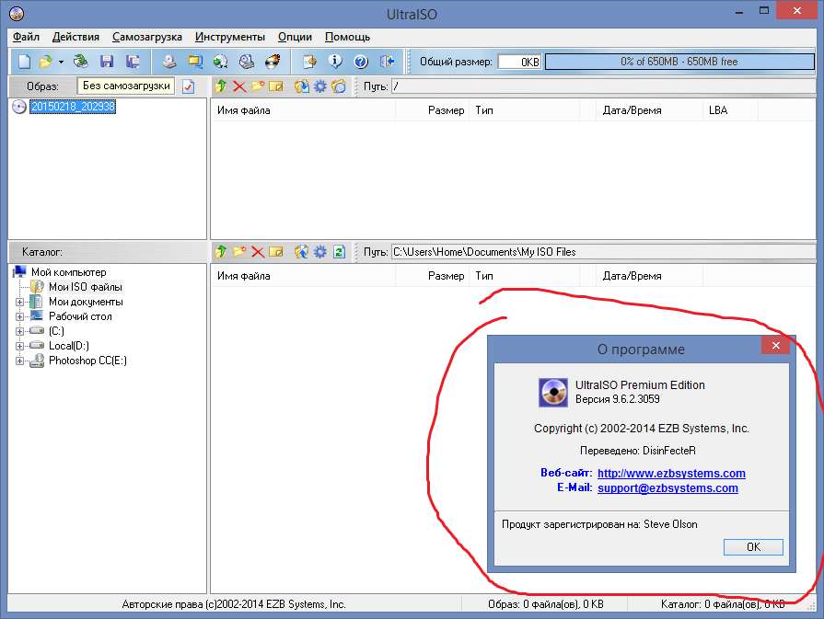This screenshot has width=824, height=619.
Task: Click the Без самозагрузки boot status field
Action: [126, 86]
